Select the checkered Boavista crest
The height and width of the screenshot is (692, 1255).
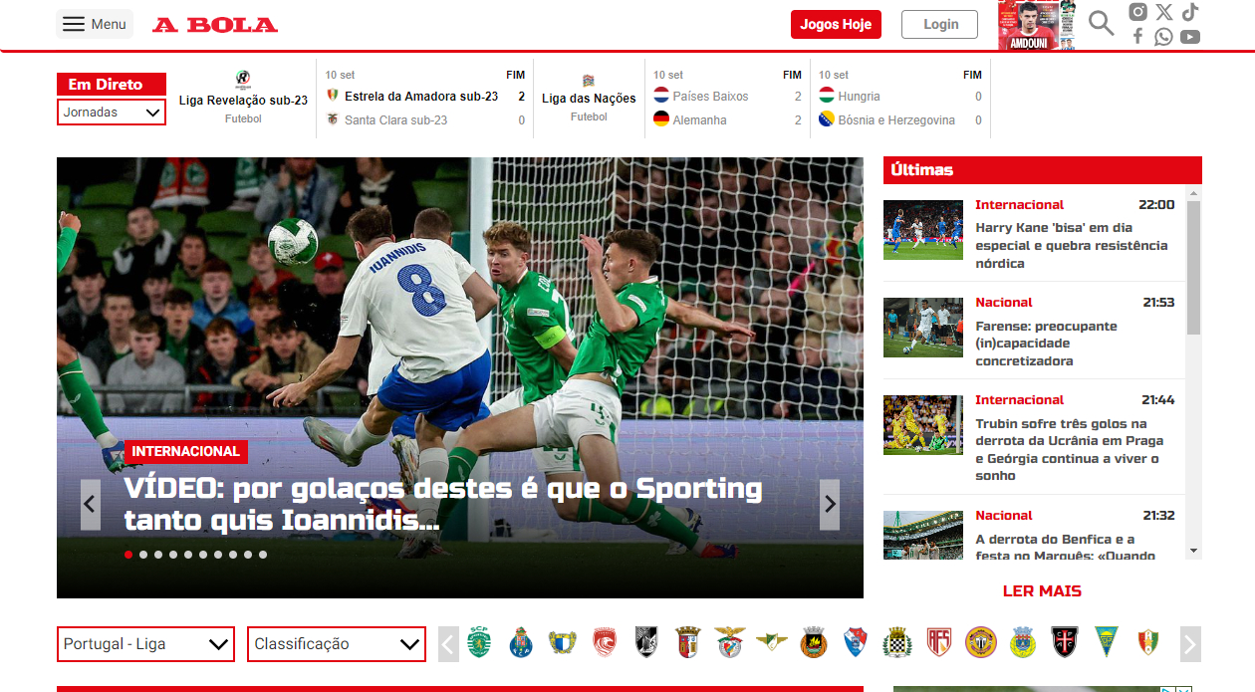point(897,642)
